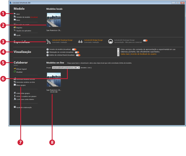The height and width of the screenshot is (156, 186).
Task: Click the Roadway Design road icon
Action: coord(48,41)
